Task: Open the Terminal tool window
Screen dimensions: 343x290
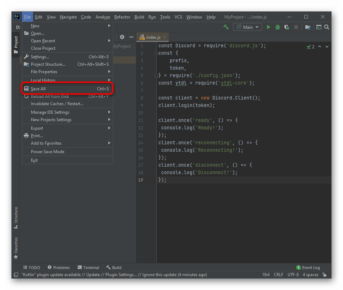Action: pos(88,268)
